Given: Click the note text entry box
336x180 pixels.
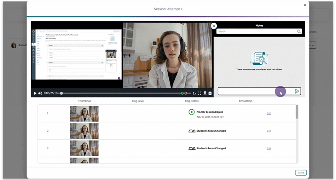Looking at the screenshot, I should tap(248, 91).
